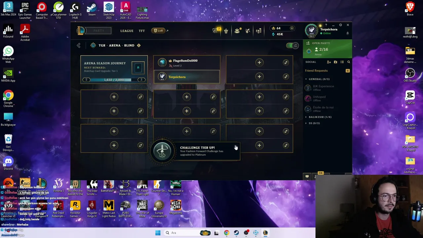Open Discord desktop shortcut
This screenshot has width=423, height=238.
coord(8,163)
